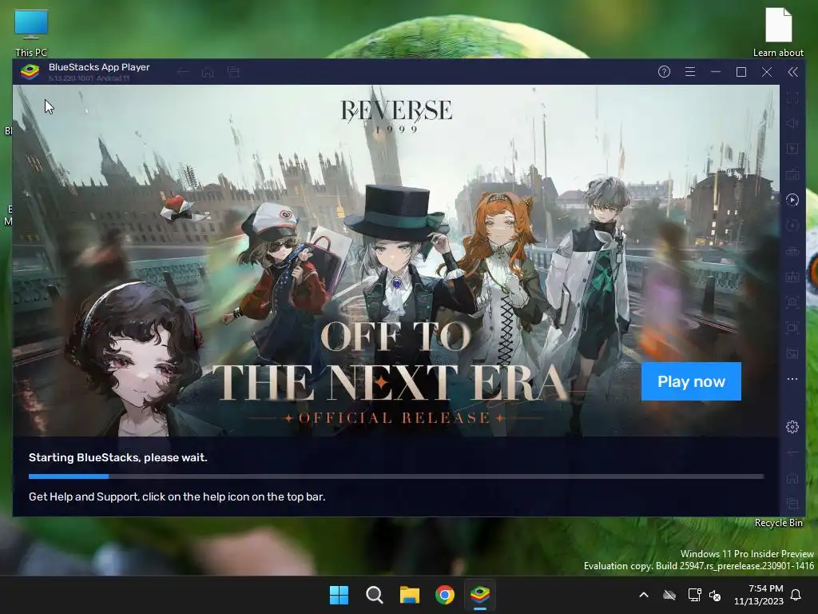Click the FPS icon in the sidebar
Screen dimensions: 818x614
tap(792, 277)
